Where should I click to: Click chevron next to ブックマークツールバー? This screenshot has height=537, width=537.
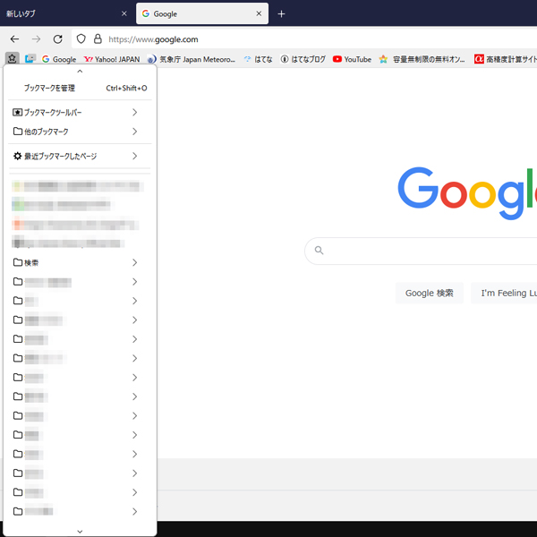[x=134, y=113]
